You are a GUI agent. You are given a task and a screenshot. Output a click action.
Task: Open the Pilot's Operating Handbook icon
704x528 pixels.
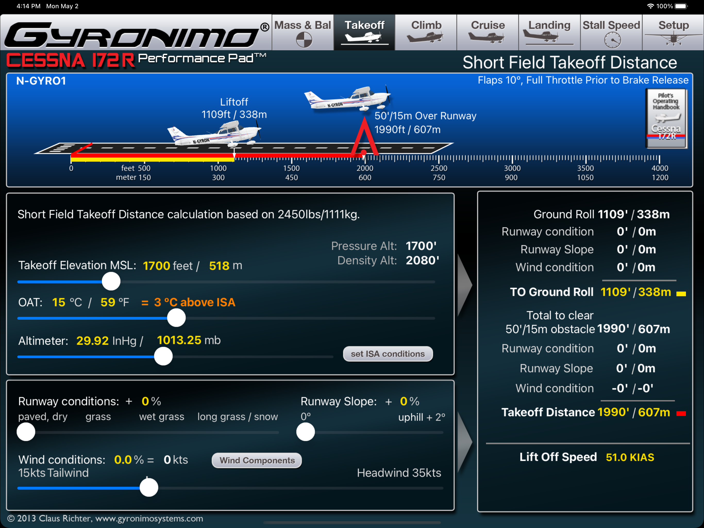click(666, 119)
